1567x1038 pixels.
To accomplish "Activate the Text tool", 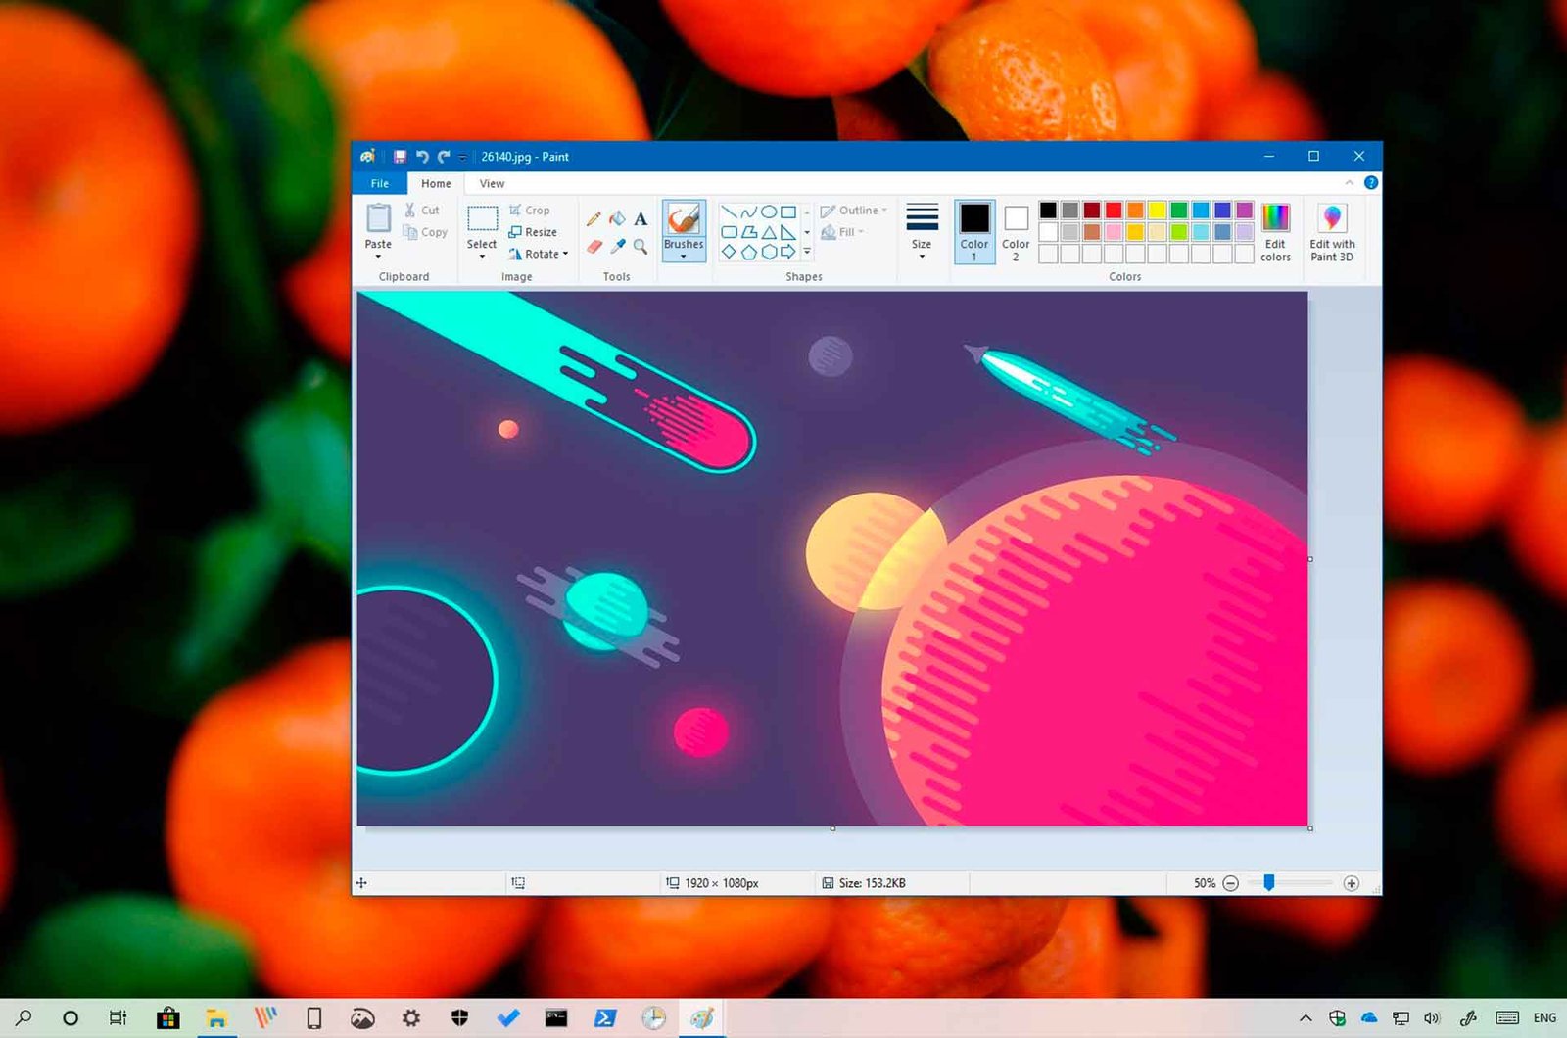I will click(641, 218).
